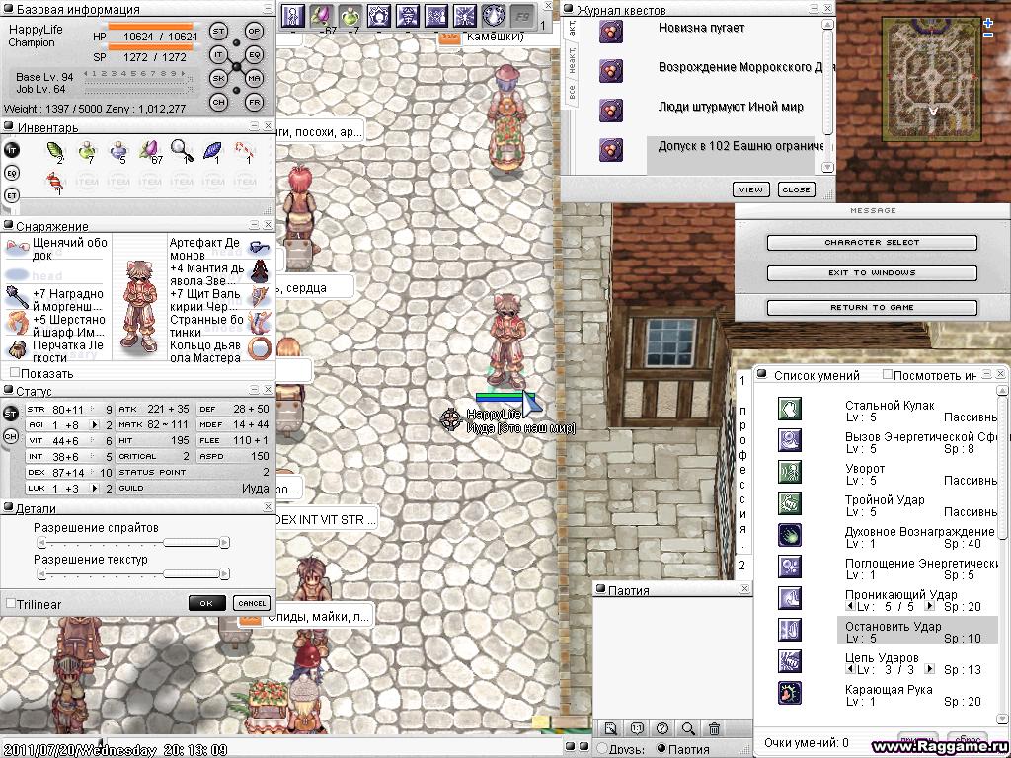Increase Цепь Ударов skill level
1011x758 pixels.
(x=929, y=669)
